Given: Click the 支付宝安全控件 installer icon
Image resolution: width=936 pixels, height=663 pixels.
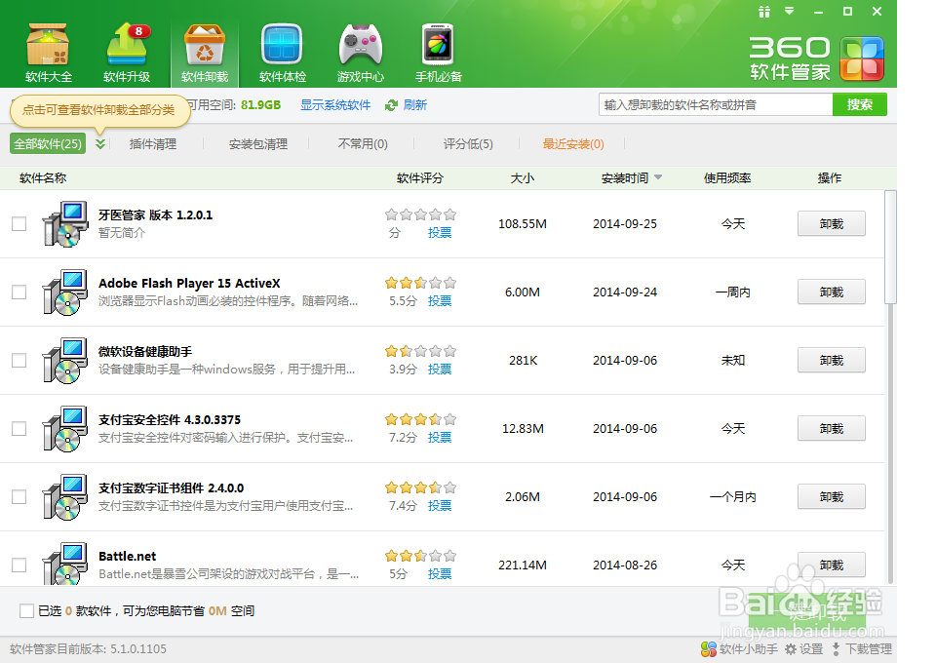Looking at the screenshot, I should click(x=65, y=428).
